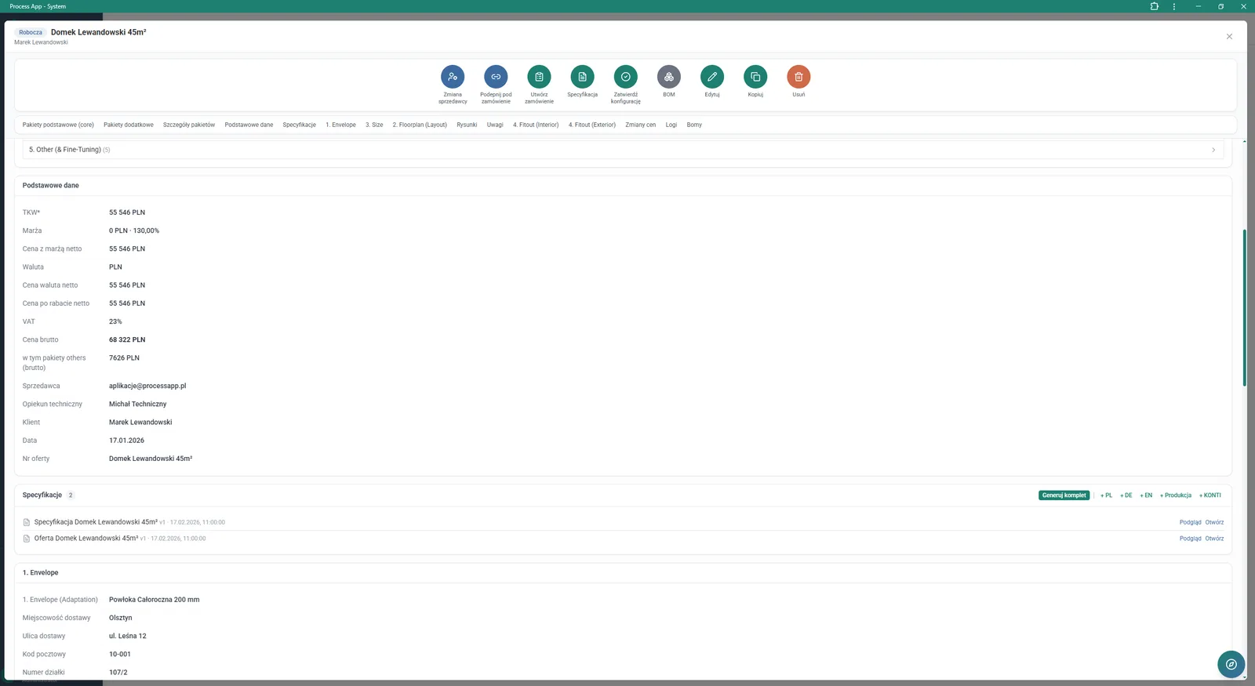This screenshot has height=686, width=1255.
Task: Go to Pakiety podstawowe (core) tab
Action: tap(58, 125)
